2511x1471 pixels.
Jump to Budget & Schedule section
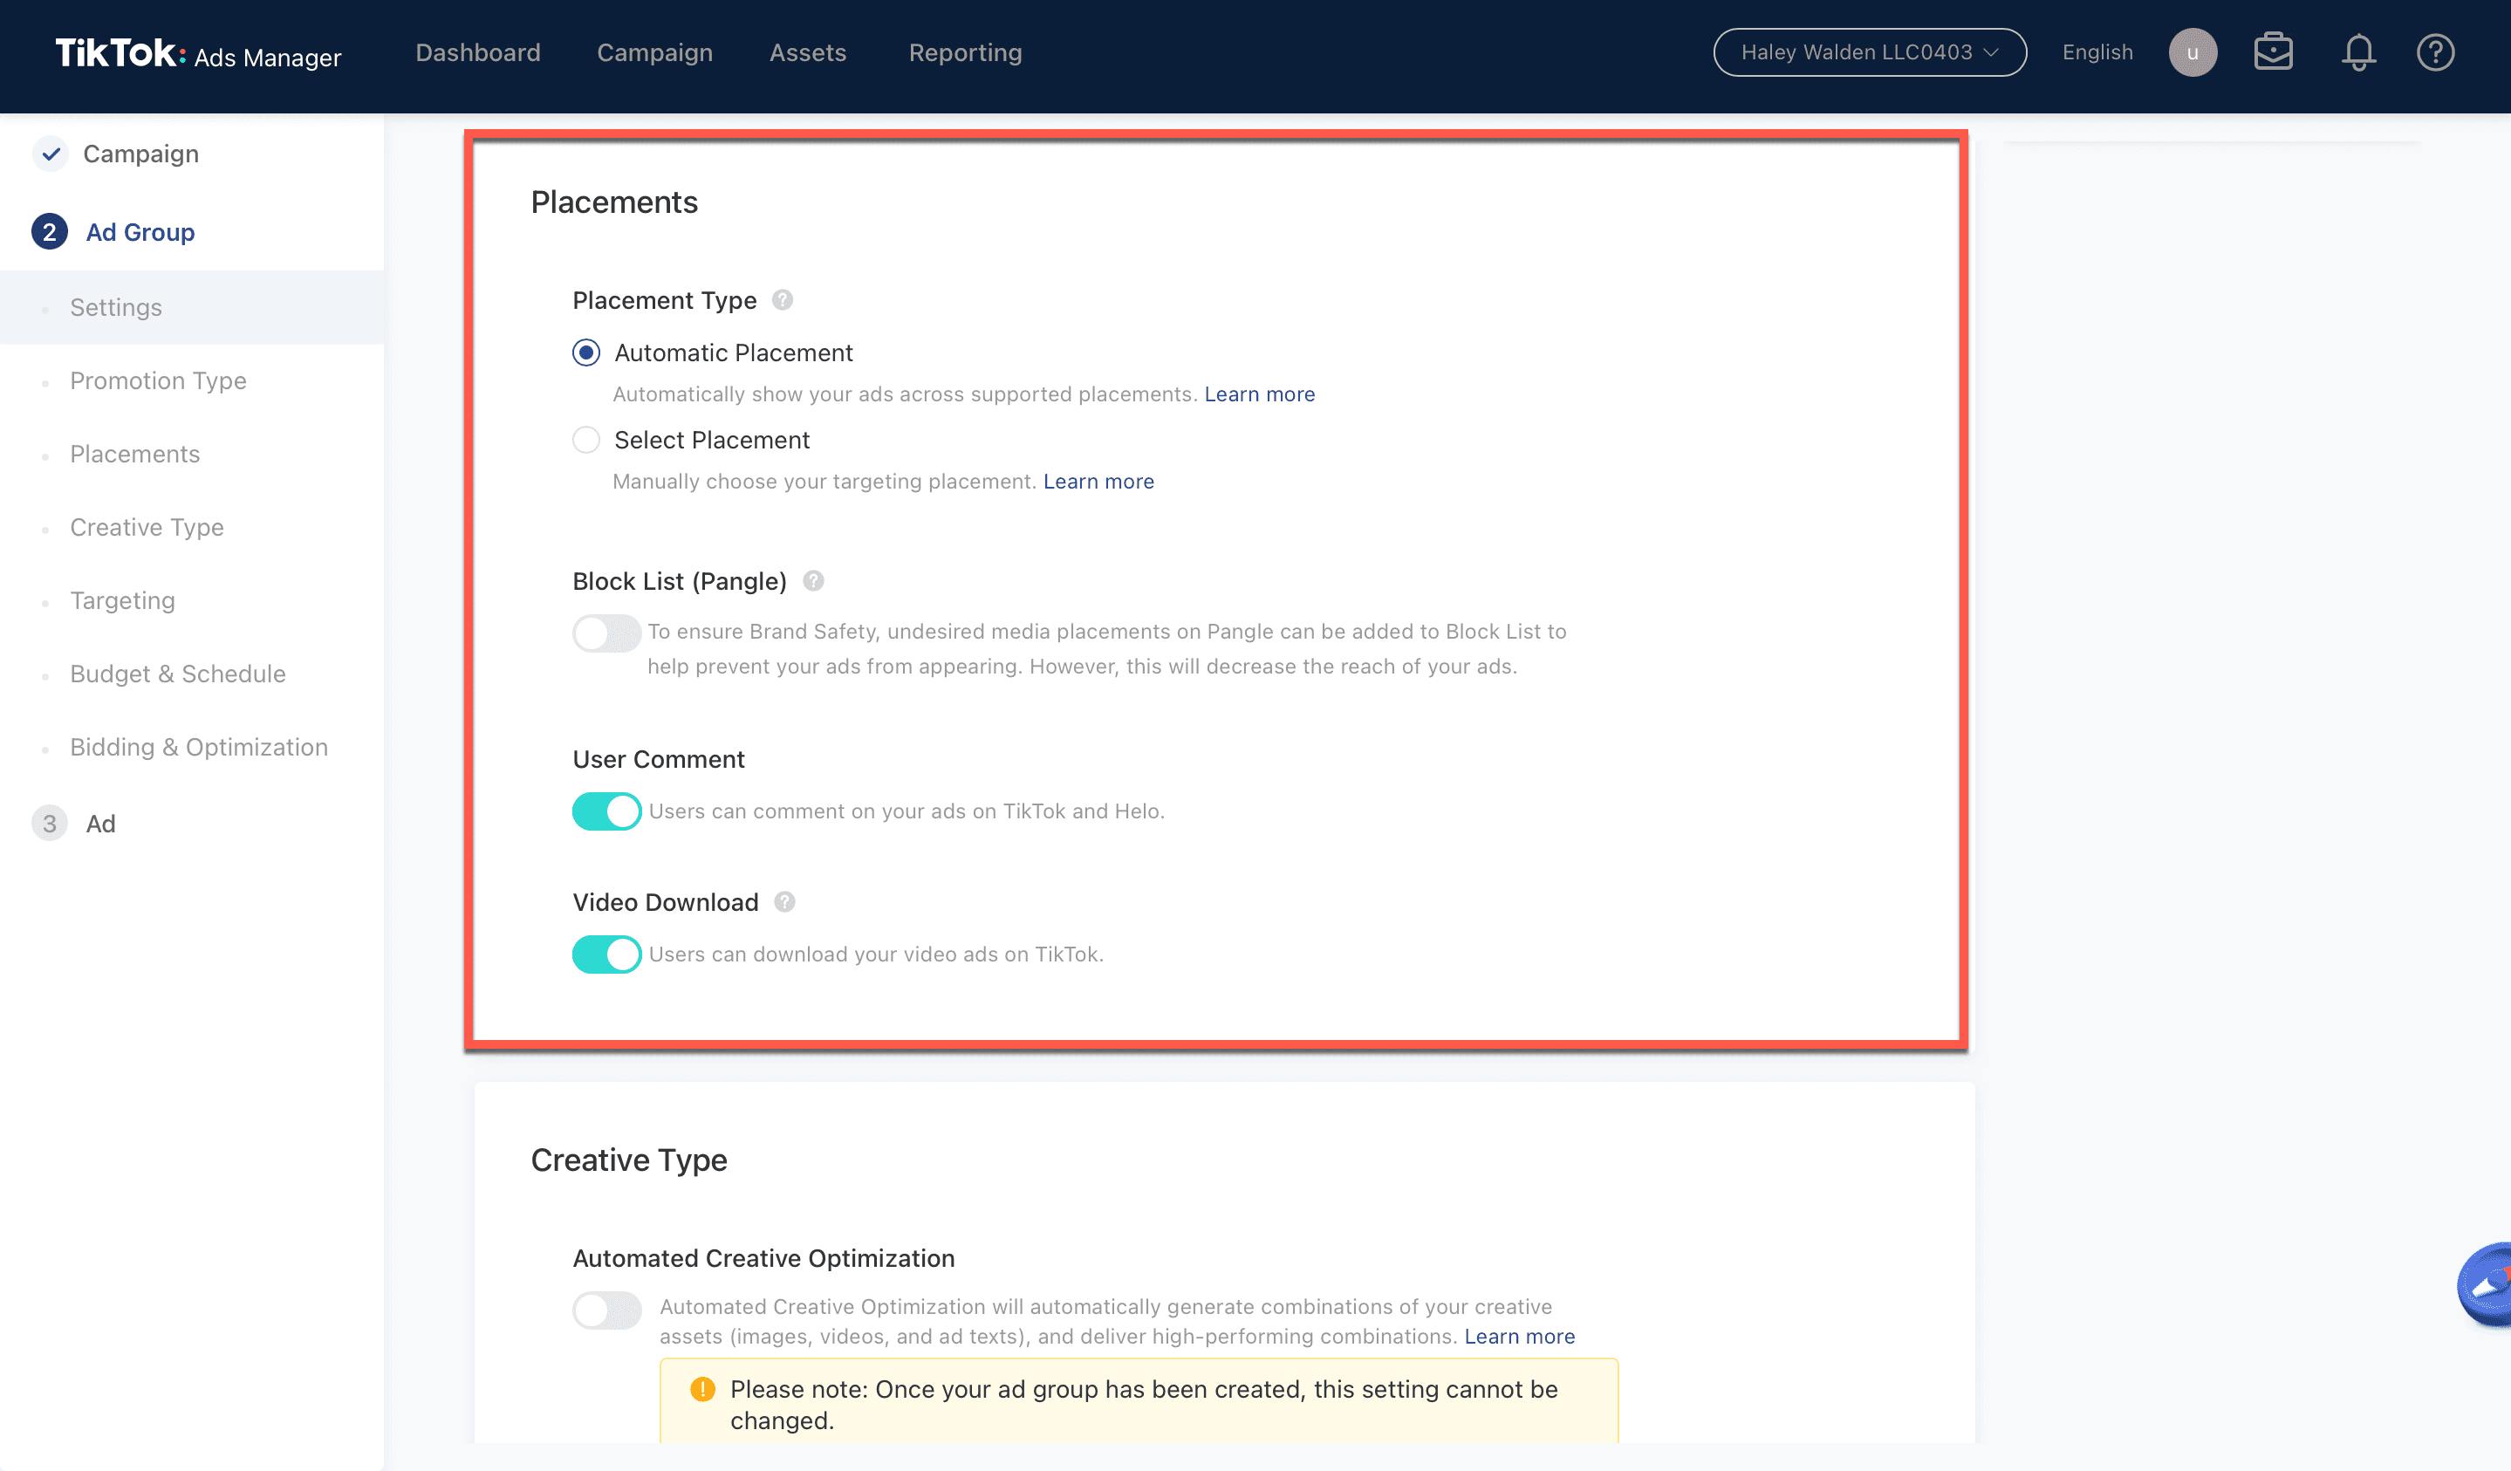coord(177,674)
